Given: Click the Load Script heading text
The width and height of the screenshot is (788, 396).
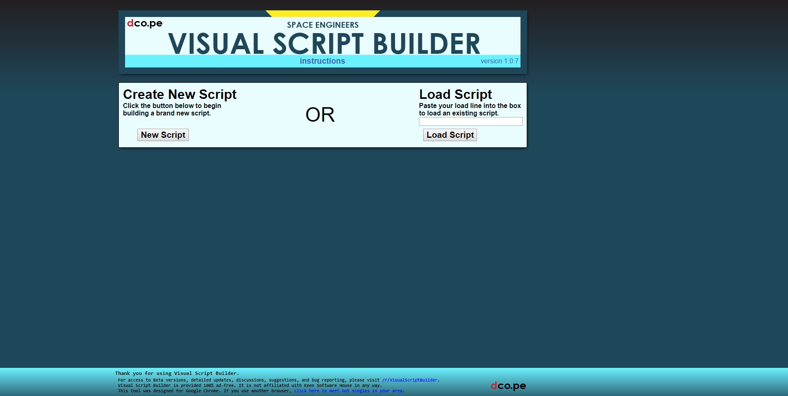Looking at the screenshot, I should 455,94.
